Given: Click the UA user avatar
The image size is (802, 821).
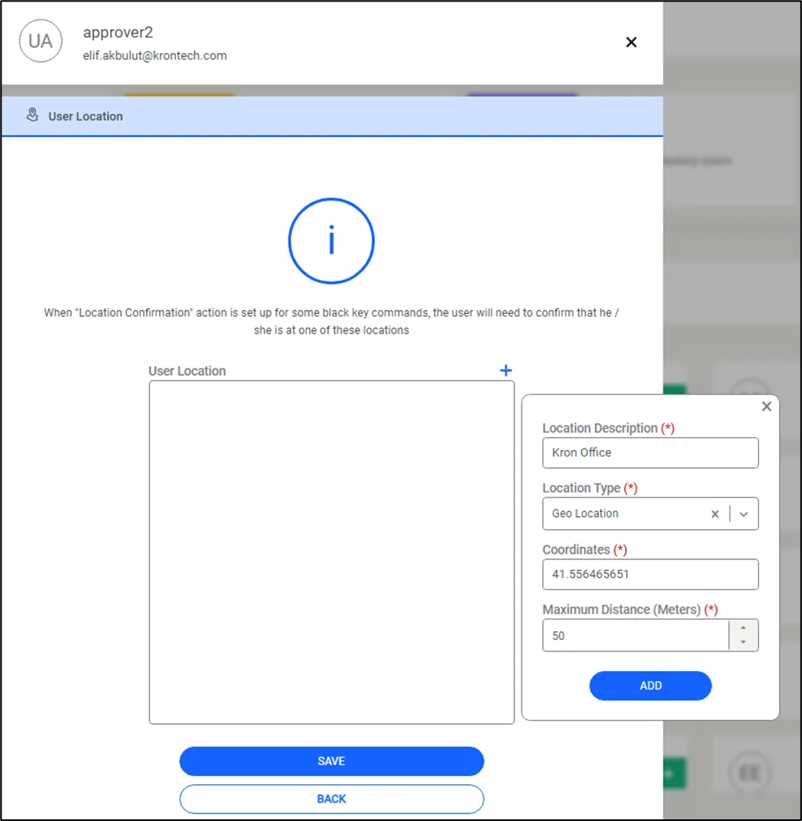Looking at the screenshot, I should click(x=41, y=41).
